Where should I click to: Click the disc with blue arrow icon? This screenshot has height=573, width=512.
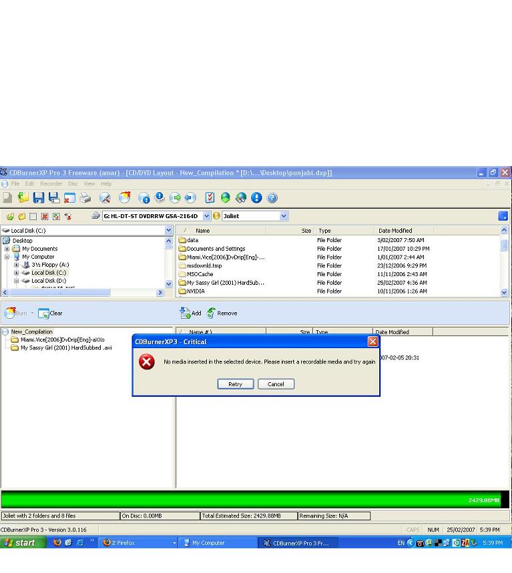pos(190,197)
